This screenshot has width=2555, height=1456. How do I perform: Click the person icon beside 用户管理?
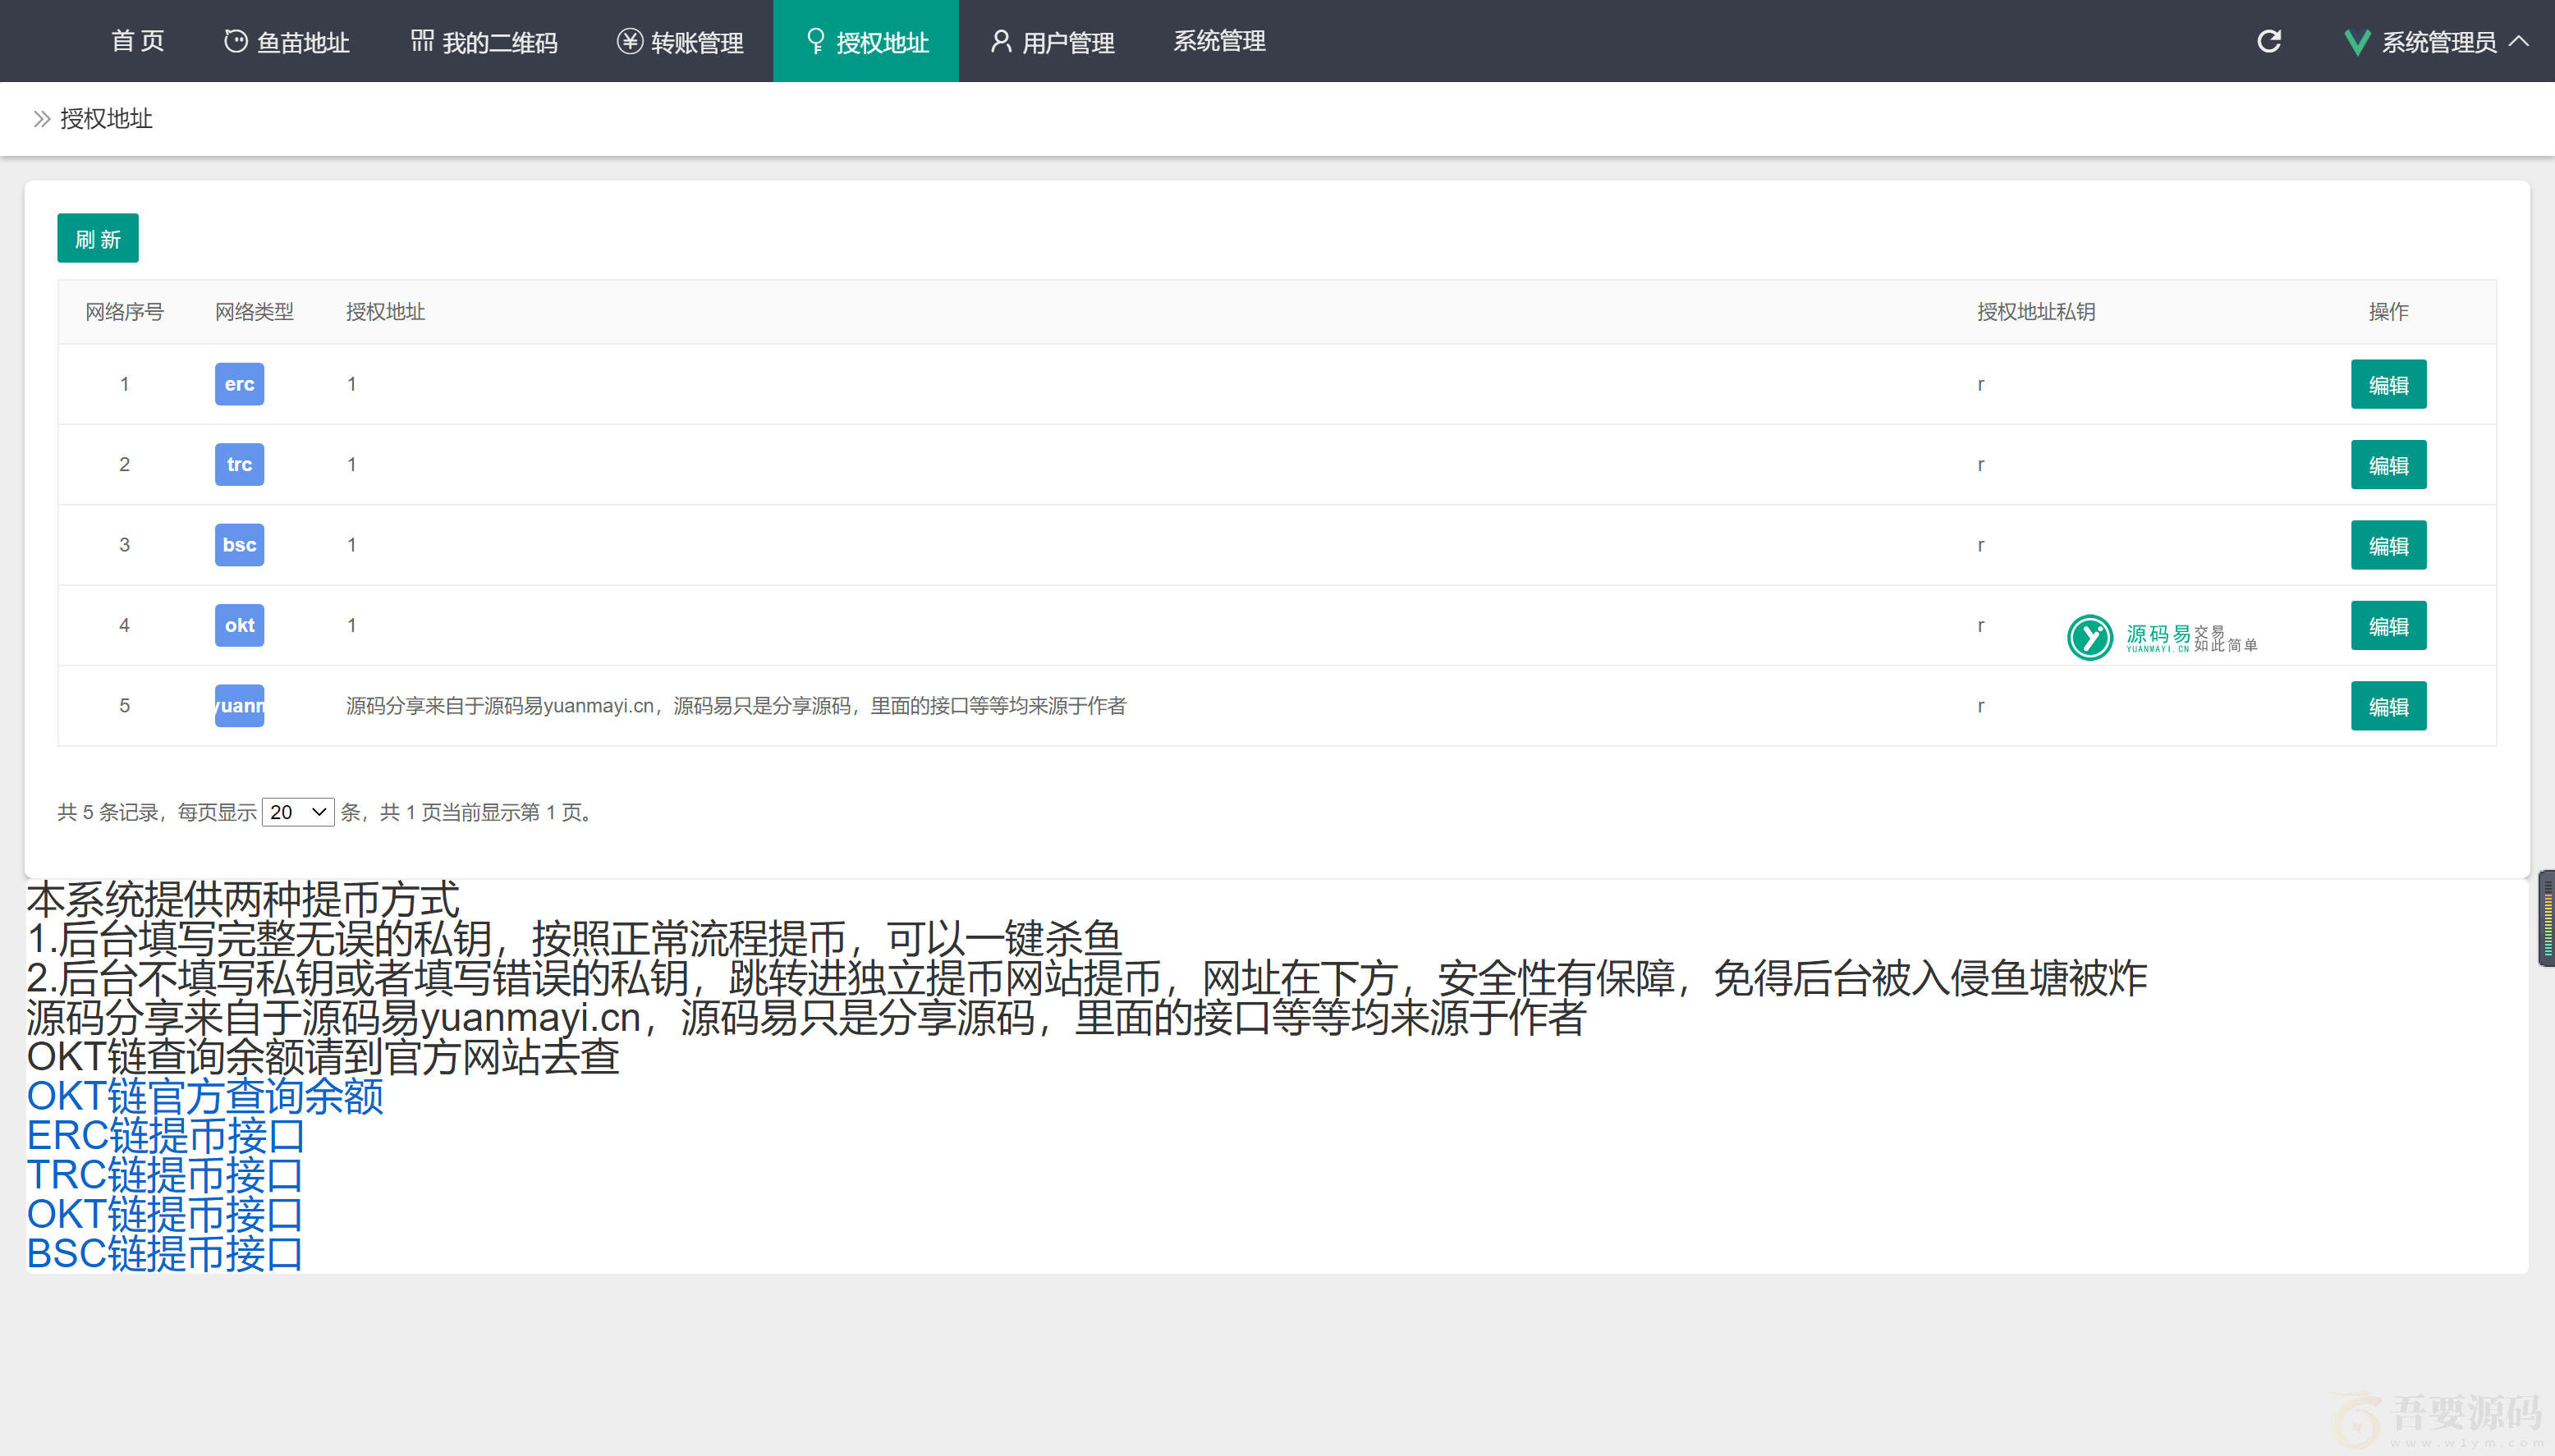coord(1000,41)
